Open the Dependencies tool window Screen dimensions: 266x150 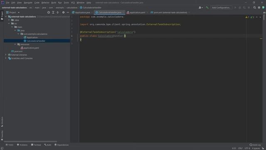click(62, 145)
